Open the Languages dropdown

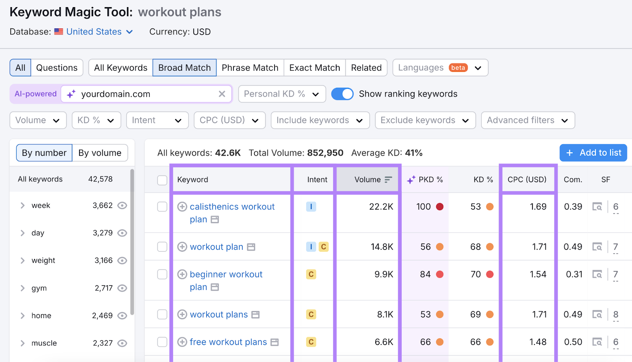point(440,68)
